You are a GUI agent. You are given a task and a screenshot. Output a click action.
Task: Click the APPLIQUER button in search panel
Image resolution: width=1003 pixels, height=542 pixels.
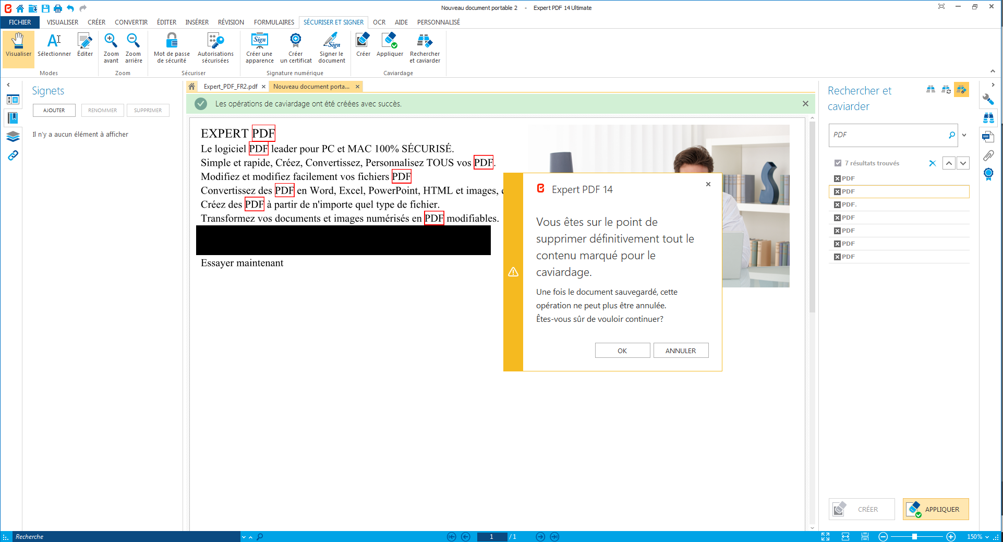(x=936, y=509)
